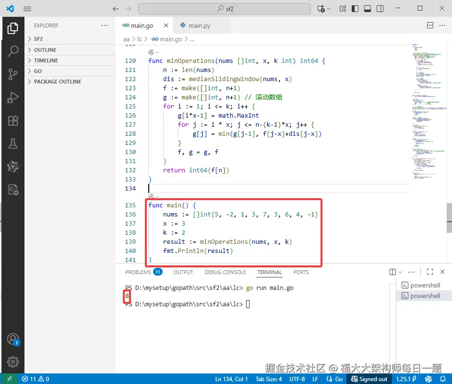
Task: Open editor More Actions ellipsis
Action: pyautogui.click(x=442, y=25)
